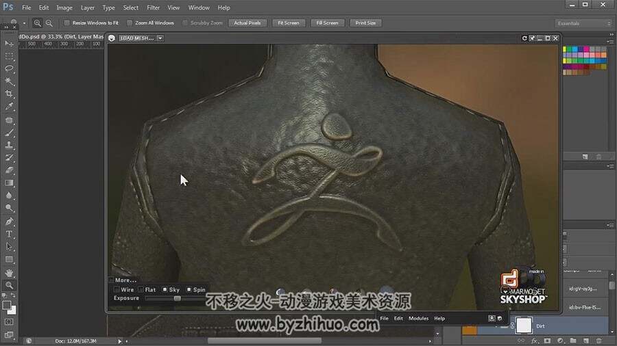Select the Hand tool
Viewport: 617px width, 346px height.
[x=9, y=273]
